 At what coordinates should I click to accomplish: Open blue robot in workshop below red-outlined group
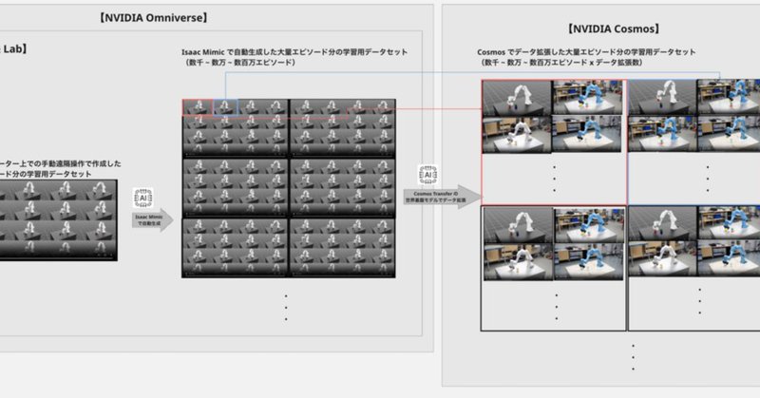point(589,262)
